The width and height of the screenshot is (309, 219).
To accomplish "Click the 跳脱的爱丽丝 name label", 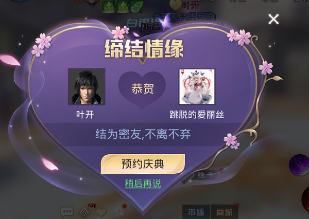I will [197, 115].
